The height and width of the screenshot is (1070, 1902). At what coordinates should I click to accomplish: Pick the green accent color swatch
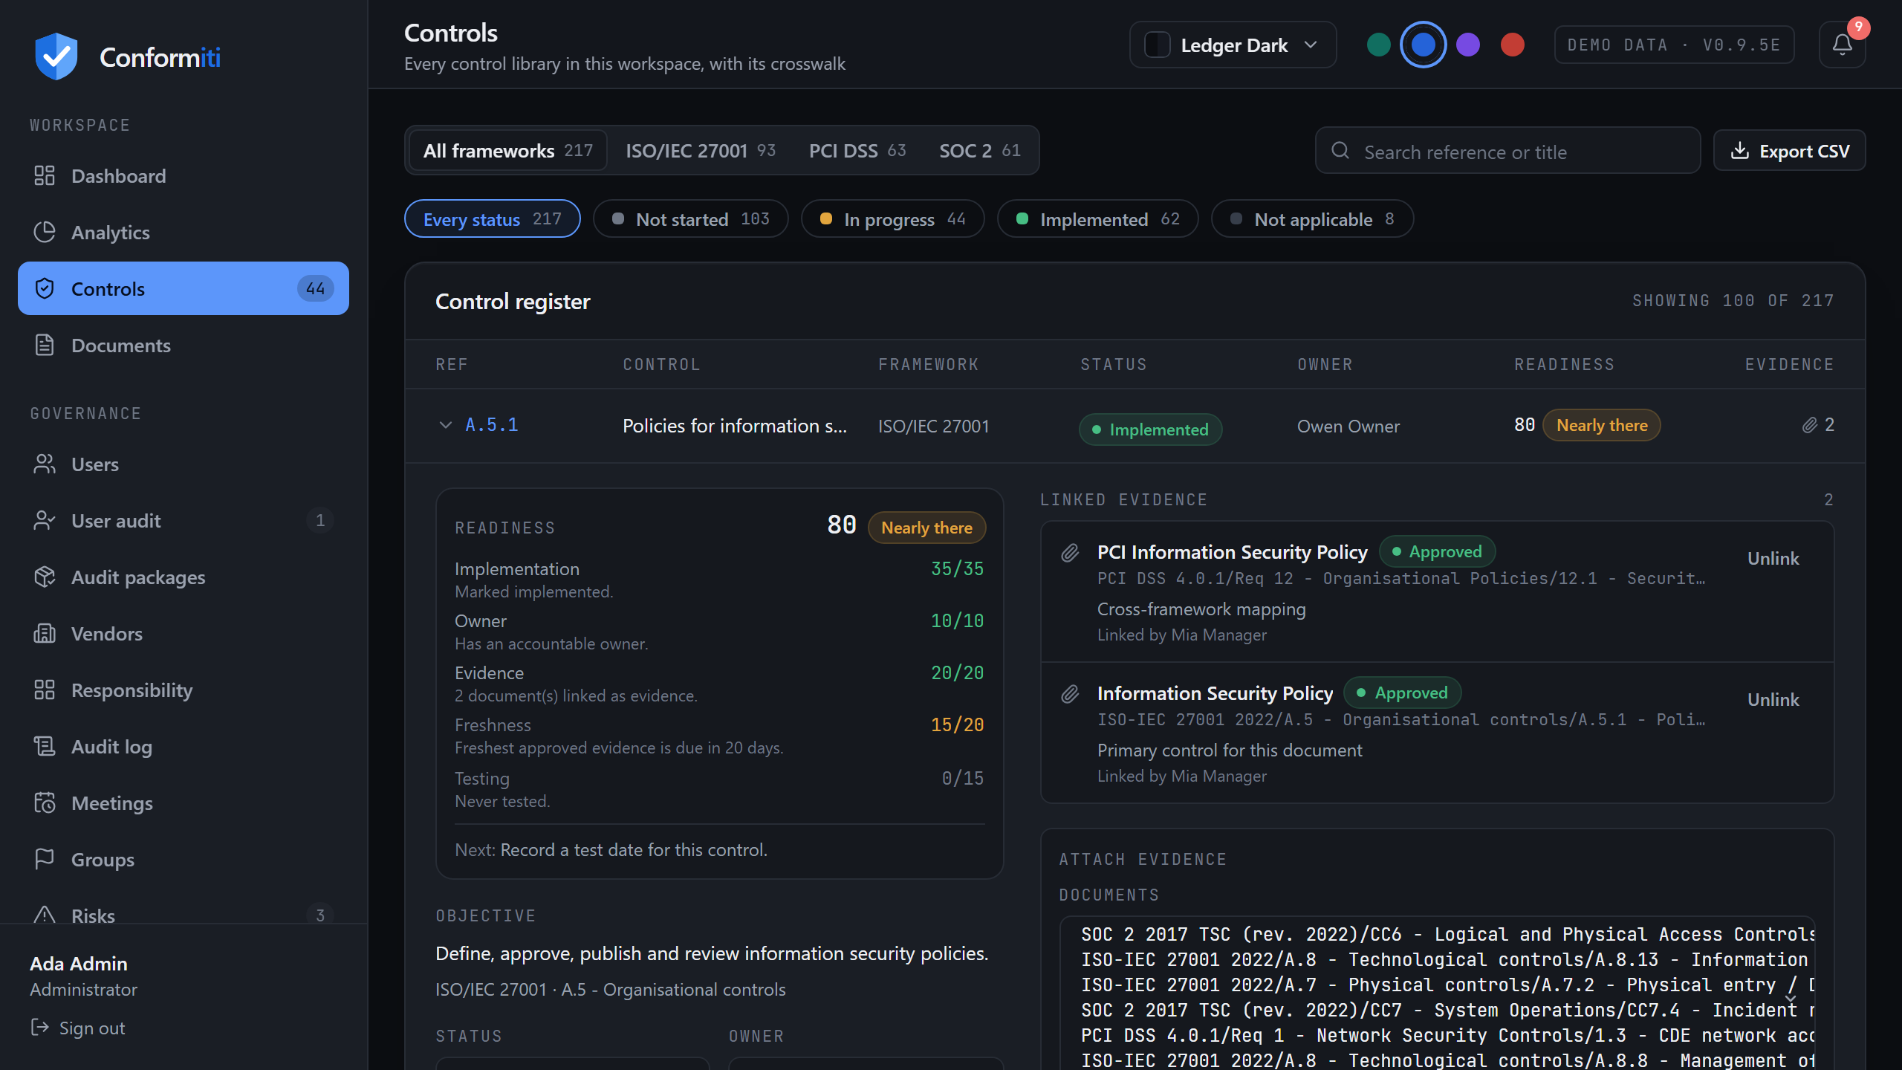(1379, 45)
